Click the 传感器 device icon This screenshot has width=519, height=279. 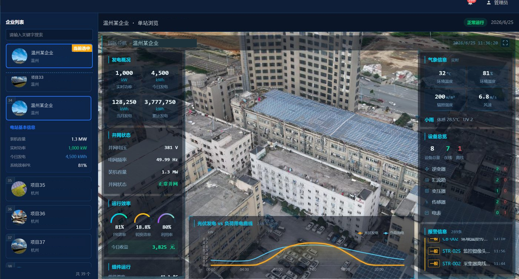pyautogui.click(x=427, y=202)
